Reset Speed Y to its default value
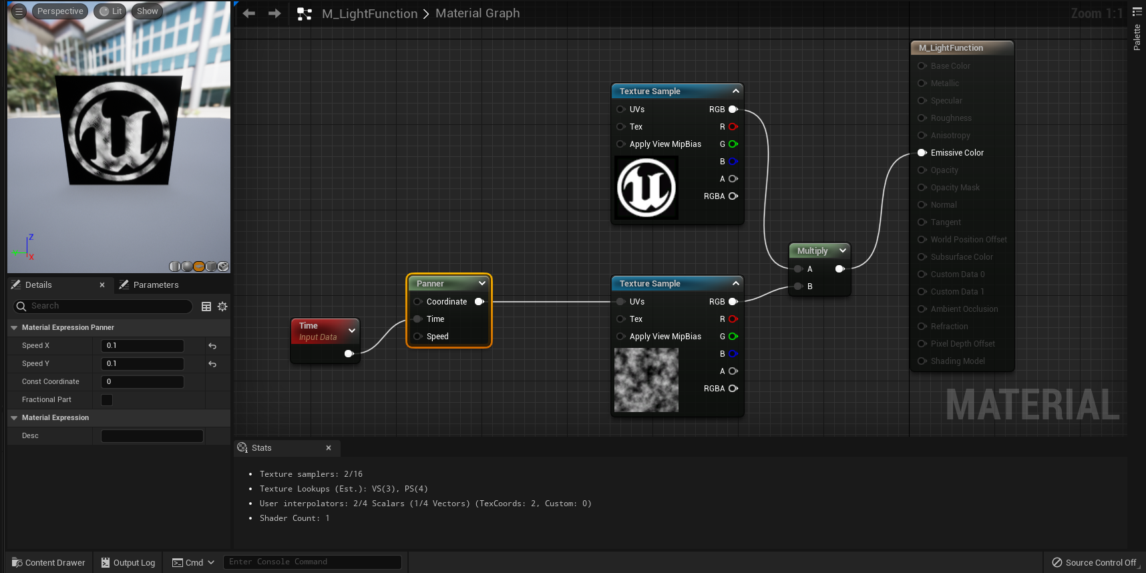This screenshot has height=573, width=1146. (x=212, y=364)
